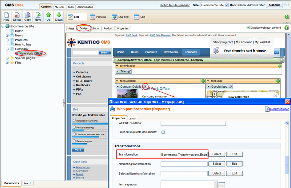Open the Administration tab
The image size is (291, 188).
click(x=85, y=7)
